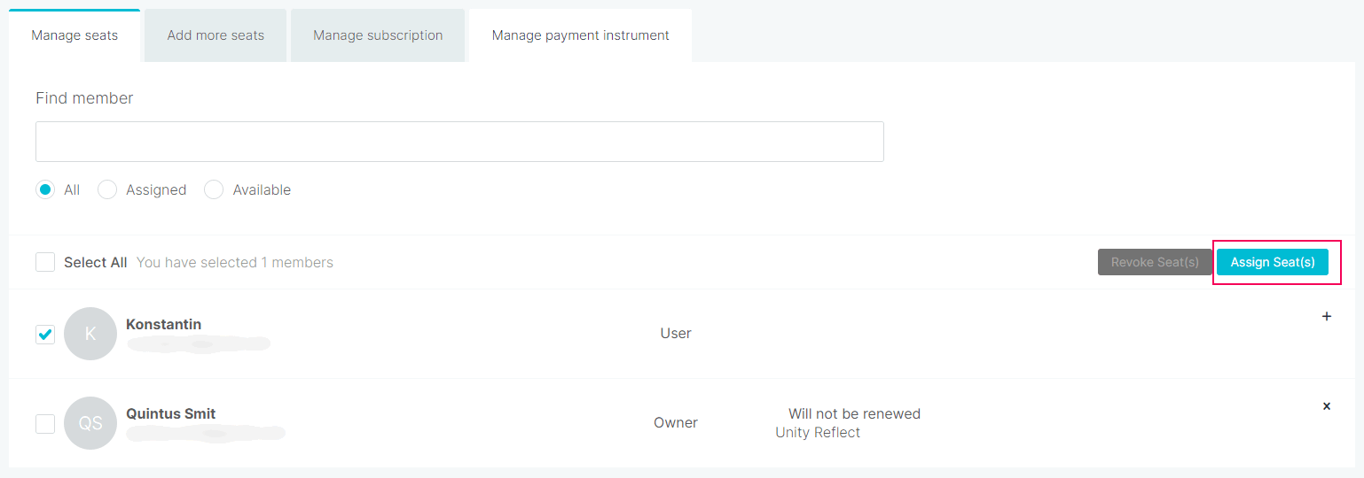Open the Add more seats tab

point(216,35)
